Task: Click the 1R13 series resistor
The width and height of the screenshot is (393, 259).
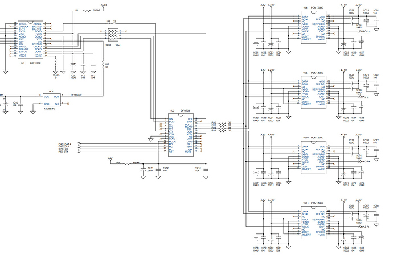Action: click(222, 131)
